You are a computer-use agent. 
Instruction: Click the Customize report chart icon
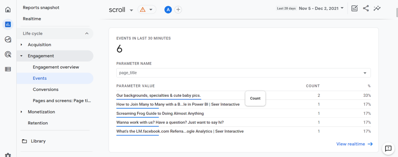click(x=354, y=8)
